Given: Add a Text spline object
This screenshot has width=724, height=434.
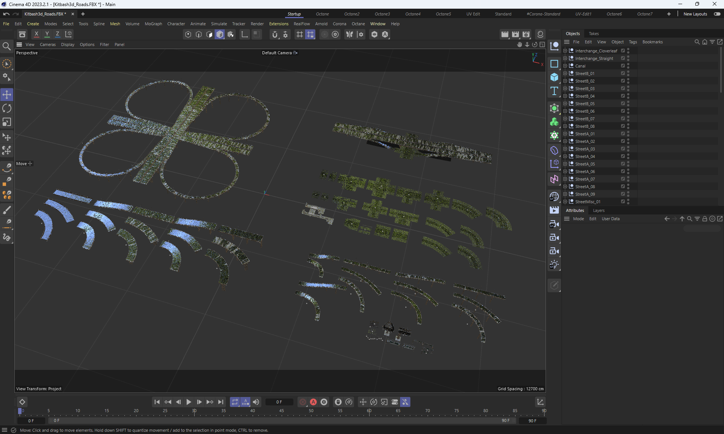Looking at the screenshot, I should 554,91.
